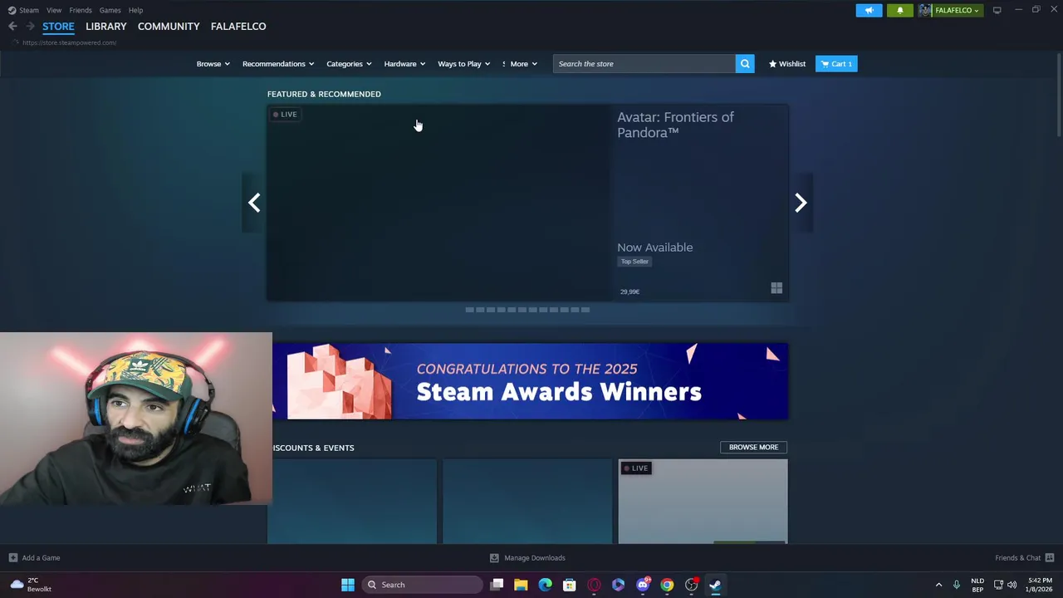Open Task View from the taskbar

pos(497,585)
